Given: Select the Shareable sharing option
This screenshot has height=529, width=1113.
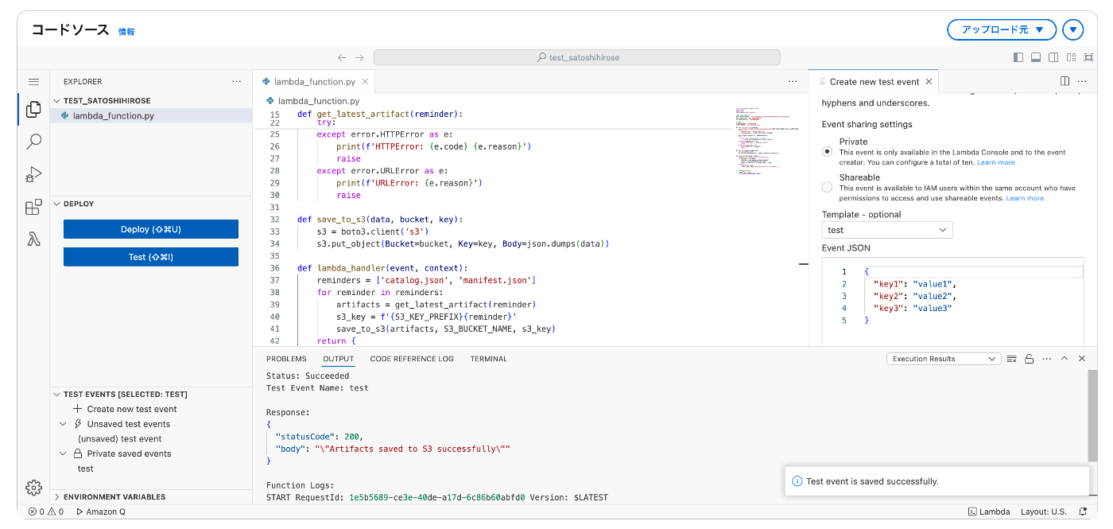Looking at the screenshot, I should 827,187.
